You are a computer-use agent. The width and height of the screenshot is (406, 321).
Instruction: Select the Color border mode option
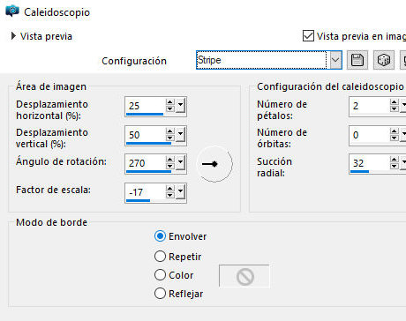[x=160, y=275]
